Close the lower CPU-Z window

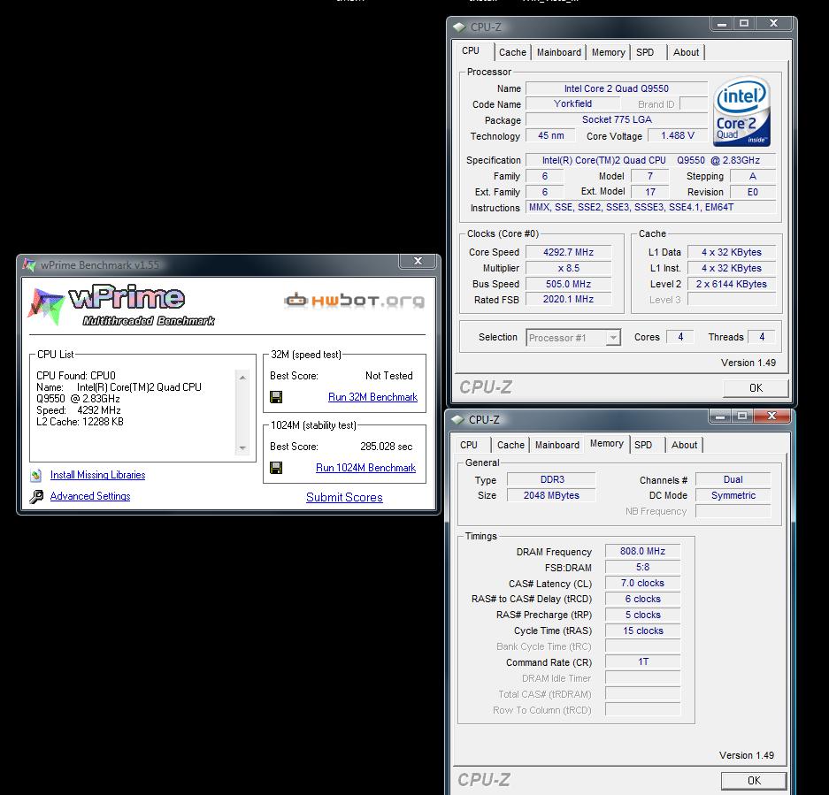771,416
